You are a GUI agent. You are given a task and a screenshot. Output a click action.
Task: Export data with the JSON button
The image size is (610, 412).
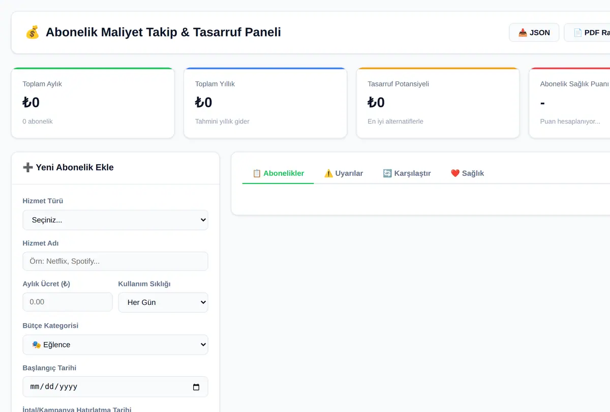pyautogui.click(x=534, y=33)
